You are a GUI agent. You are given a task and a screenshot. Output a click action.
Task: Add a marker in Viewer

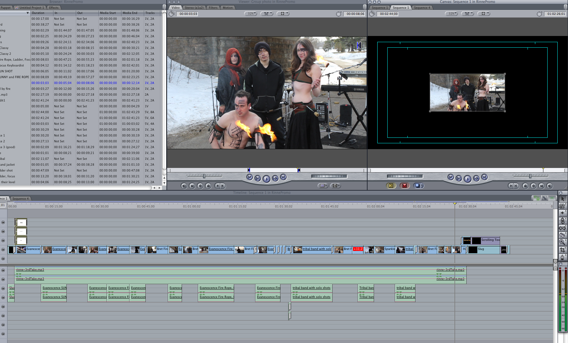click(208, 186)
